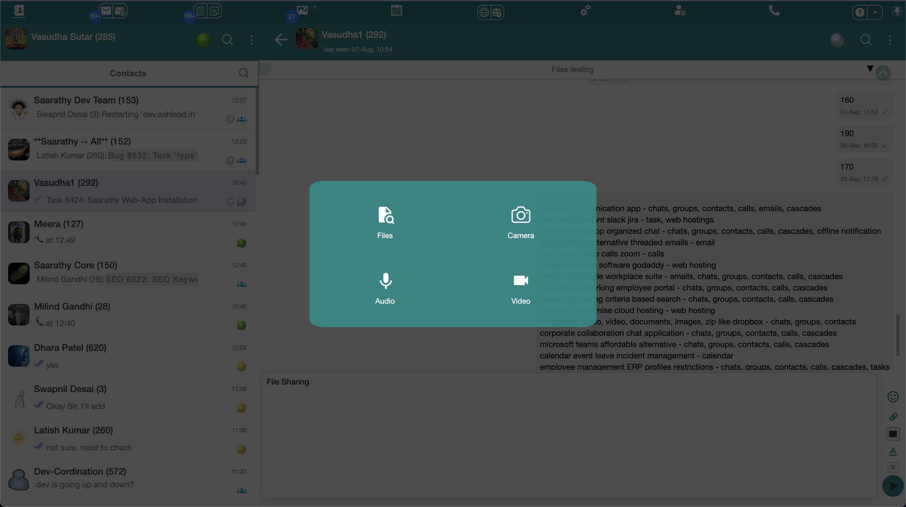This screenshot has height=507, width=906.
Task: Expand Files testing topic dropdown arrow
Action: click(x=870, y=68)
